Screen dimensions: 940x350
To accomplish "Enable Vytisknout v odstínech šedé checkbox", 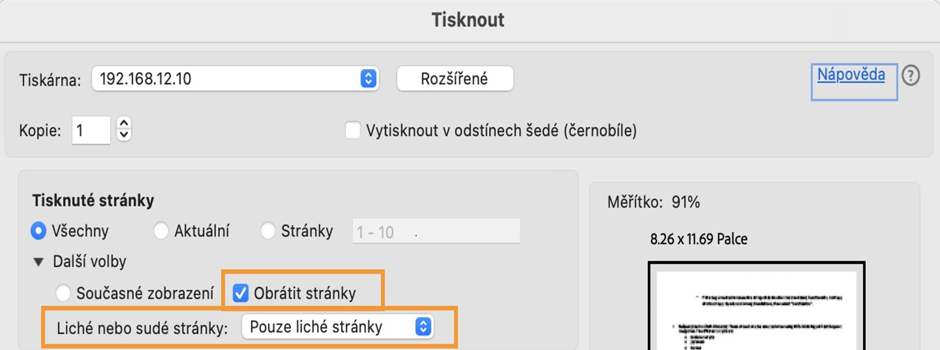I will 353,131.
